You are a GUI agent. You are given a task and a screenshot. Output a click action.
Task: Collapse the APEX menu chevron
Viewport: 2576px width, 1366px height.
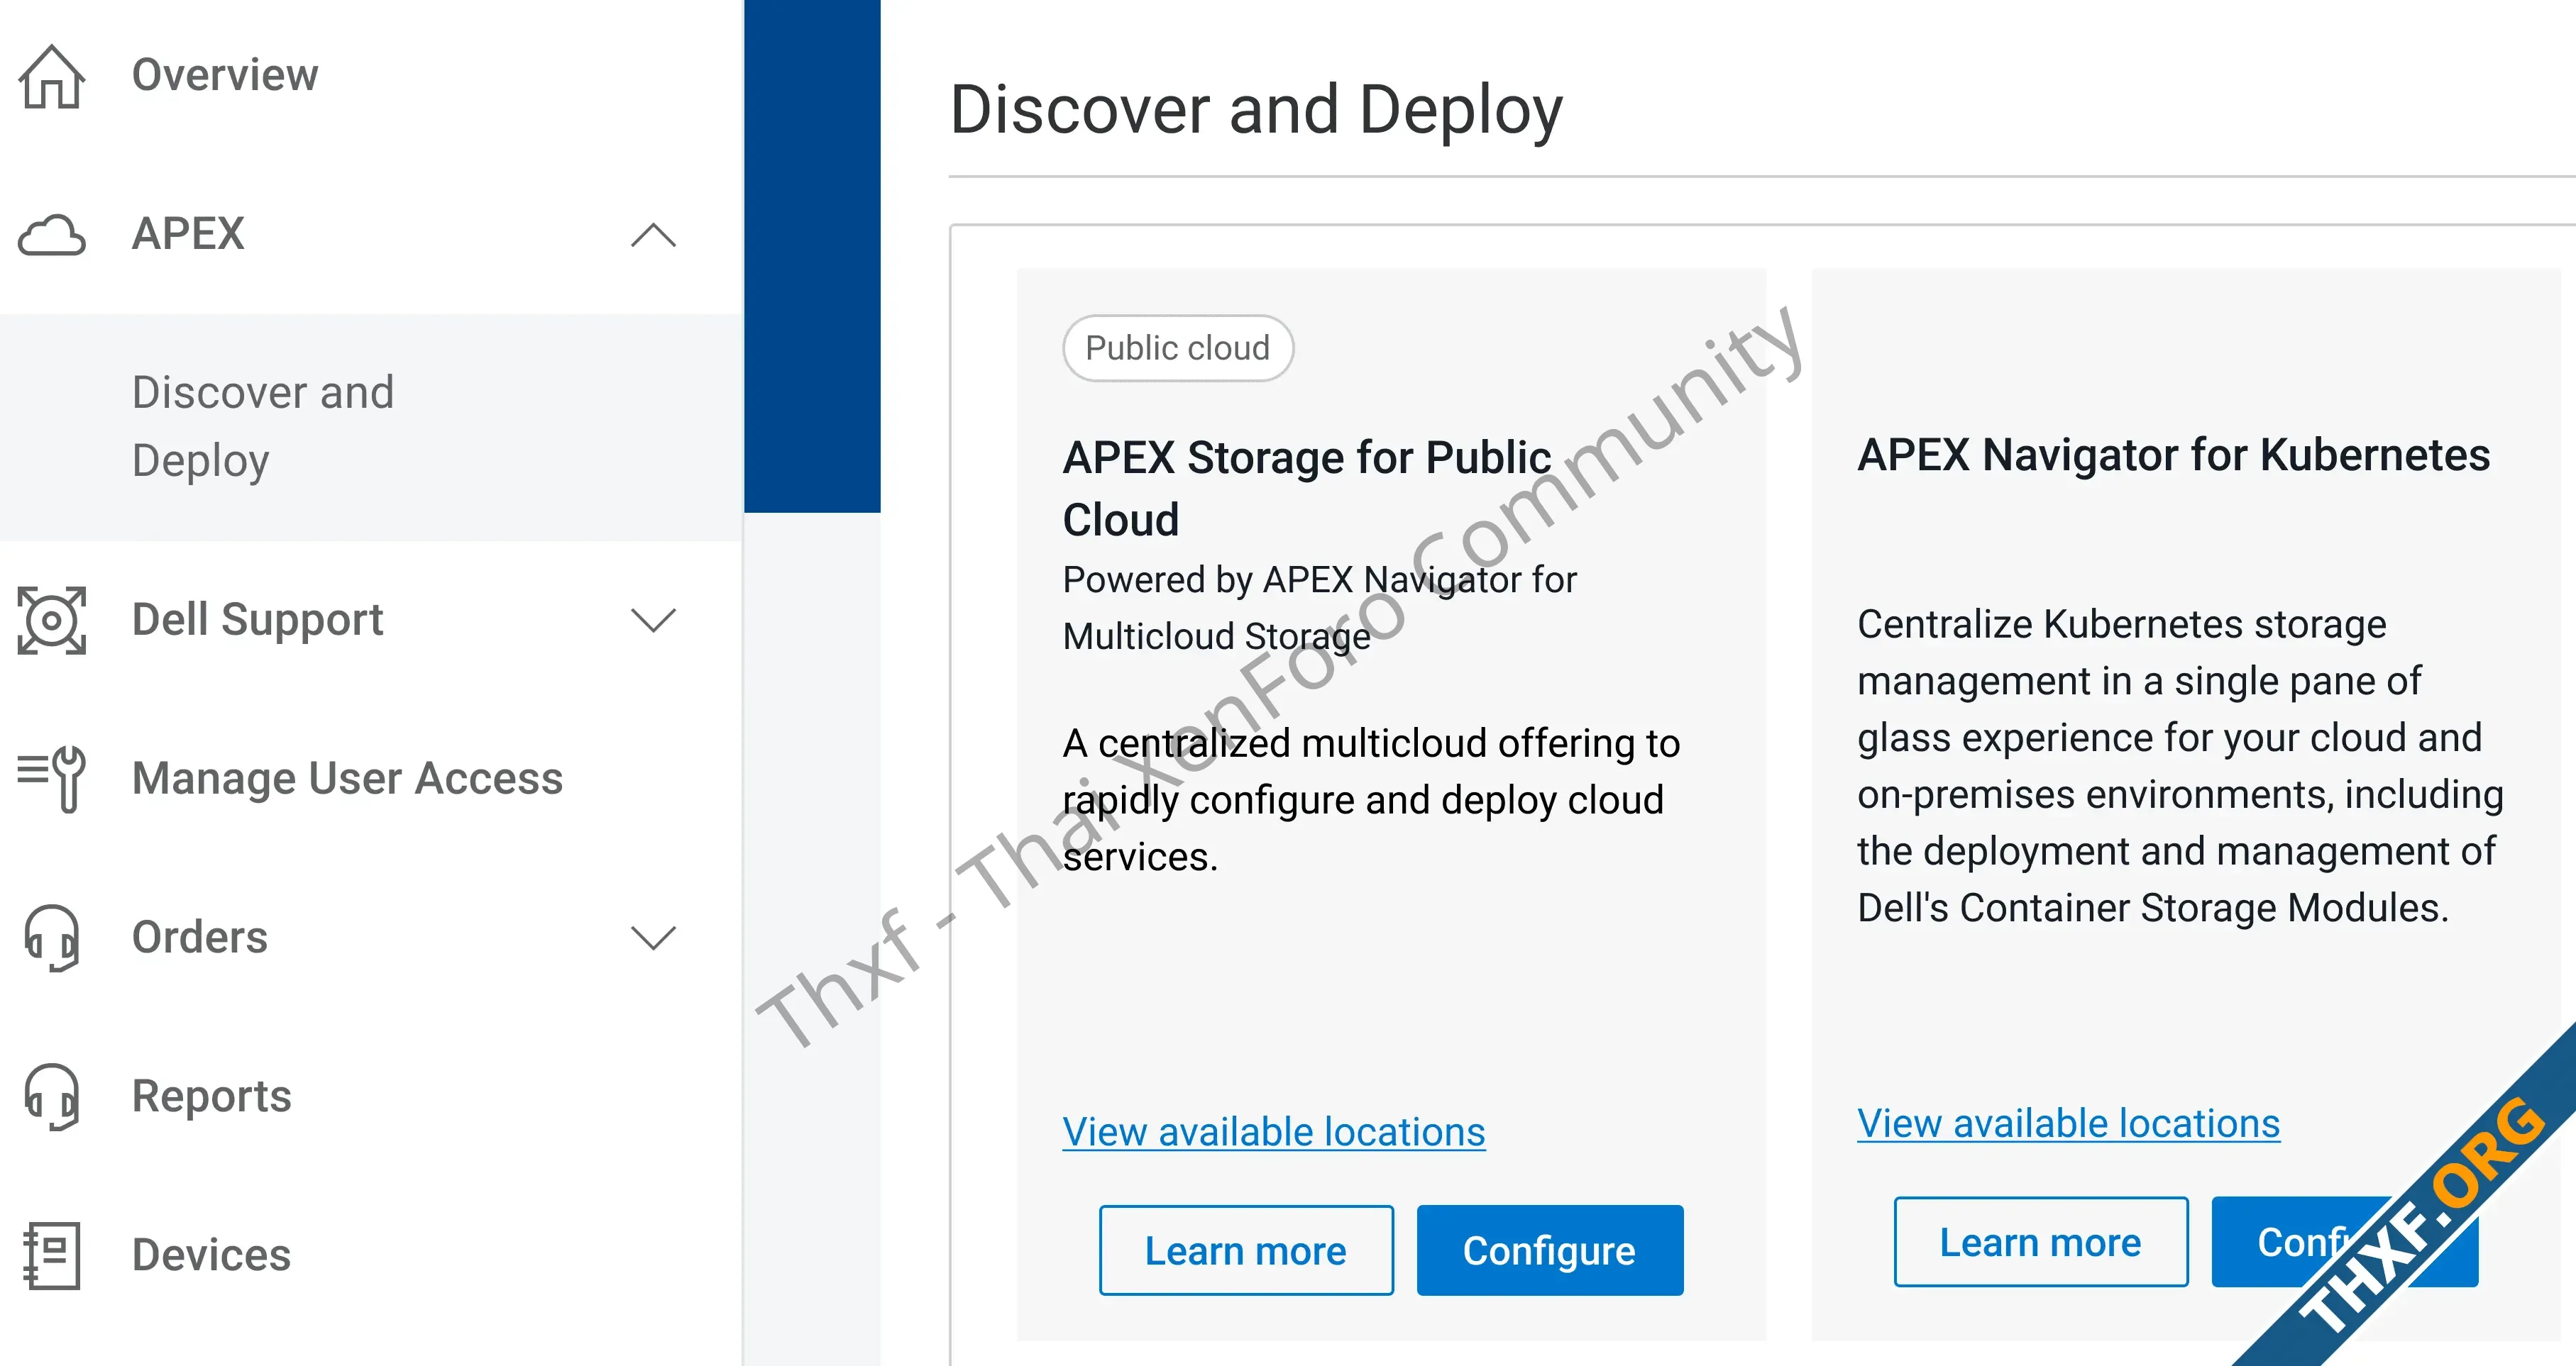[x=654, y=236]
